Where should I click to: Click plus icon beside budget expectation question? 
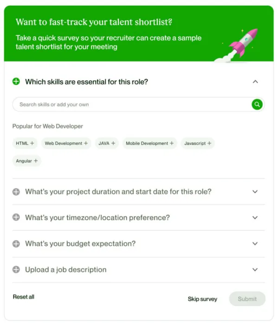point(16,244)
